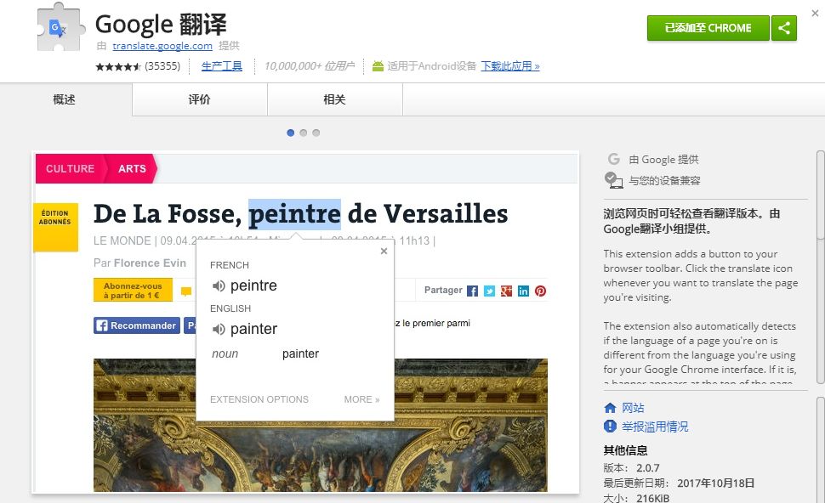Share via the Pinterest icon
This screenshot has height=503, width=825.
tap(540, 291)
